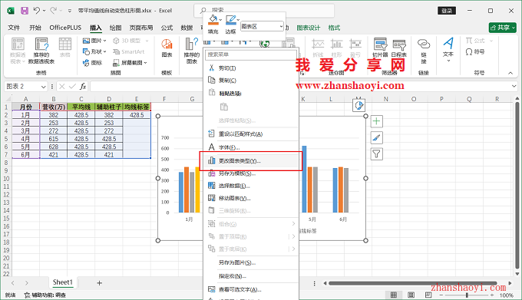
Task: Open the File (文件) tab
Action: pos(14,28)
